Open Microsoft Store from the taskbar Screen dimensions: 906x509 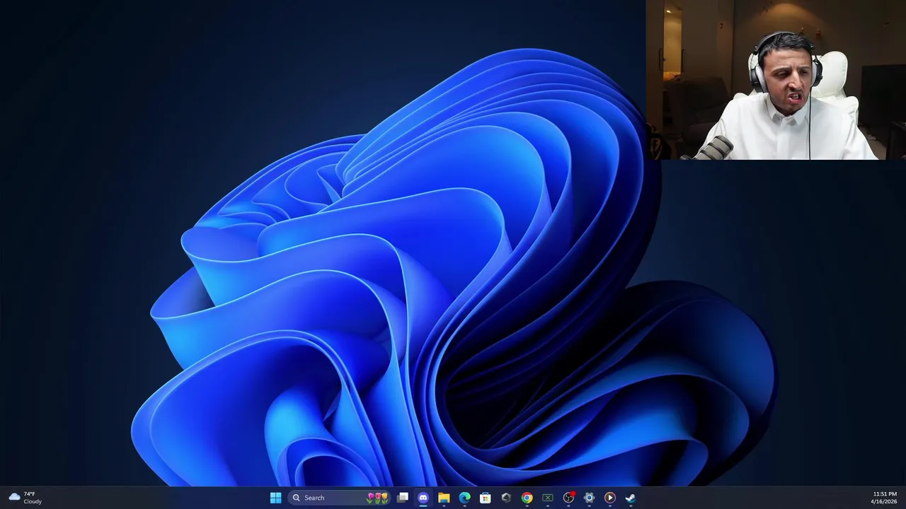pos(486,498)
